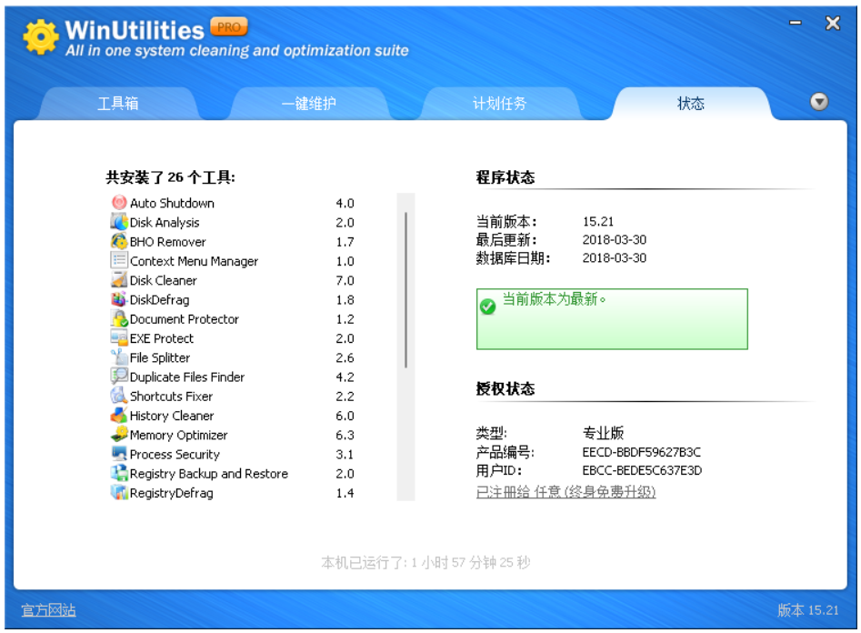
Task: Select the Disk Cleaner row text
Action: [x=163, y=280]
